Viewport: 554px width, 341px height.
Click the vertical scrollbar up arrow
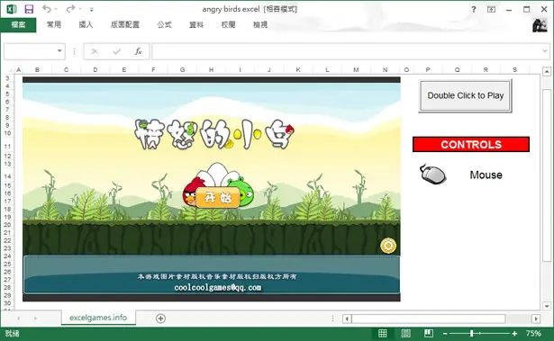[x=547, y=72]
